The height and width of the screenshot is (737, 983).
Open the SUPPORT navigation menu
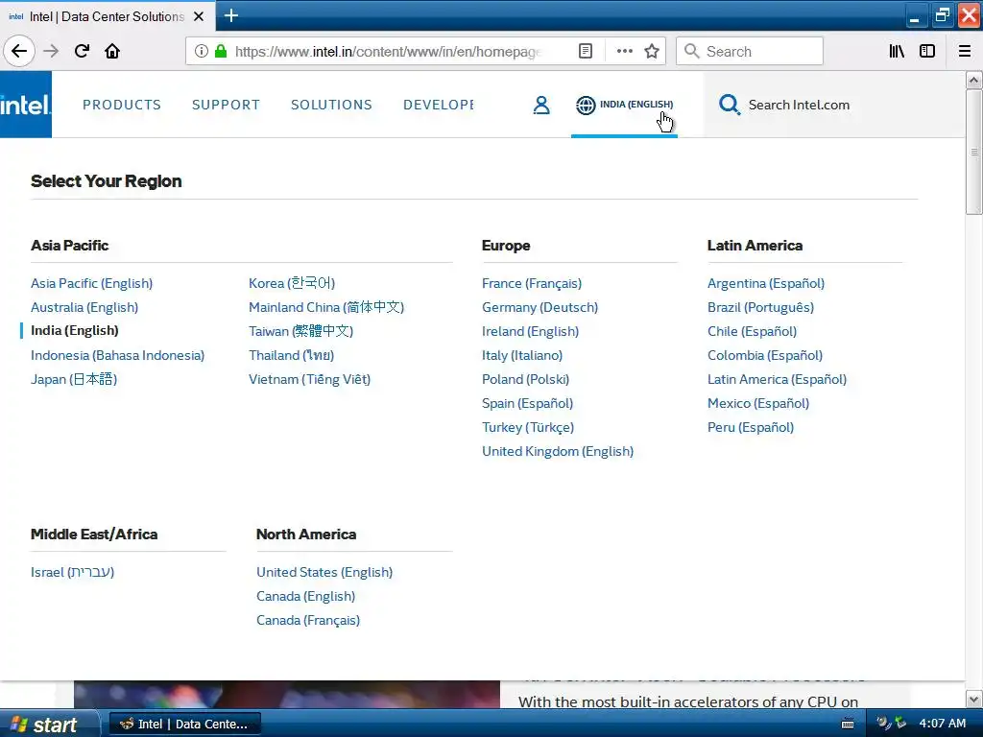click(x=226, y=105)
